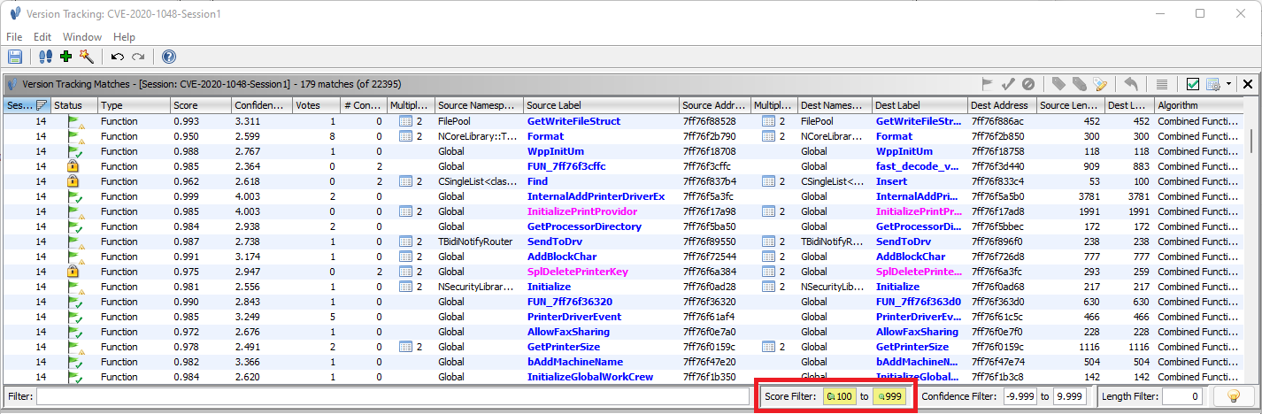Click the fast_decode_v dest label cell
1262x414 pixels.
click(919, 166)
